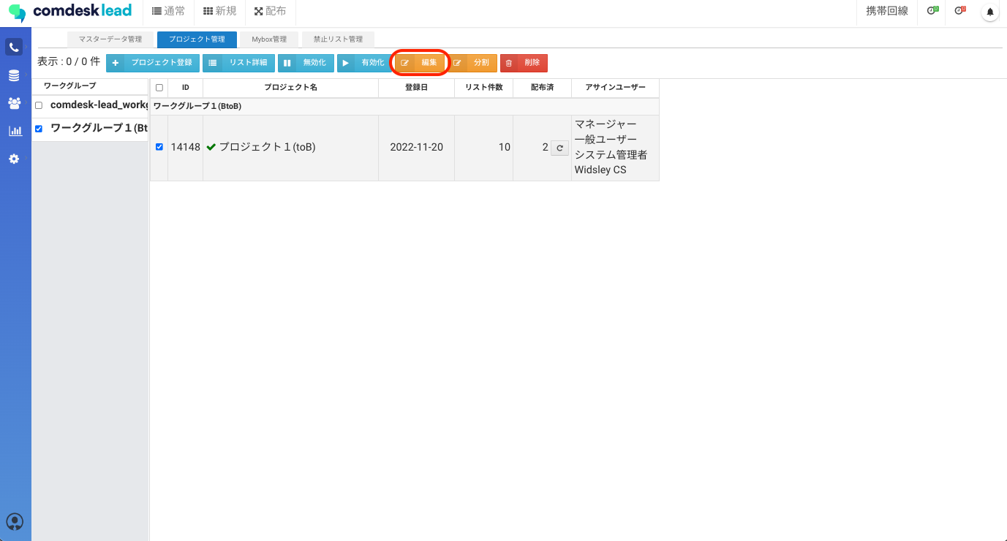Open the bar chart reports icon
The width and height of the screenshot is (1007, 541).
[x=14, y=131]
